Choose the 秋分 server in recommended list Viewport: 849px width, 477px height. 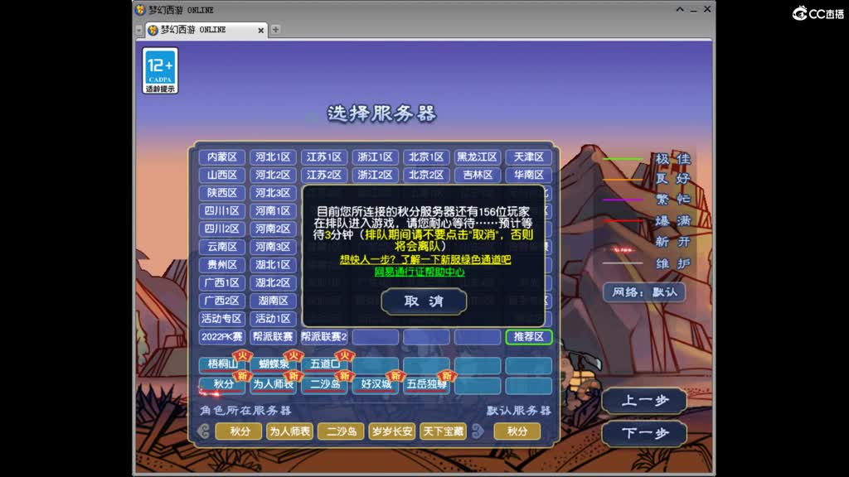pos(222,384)
